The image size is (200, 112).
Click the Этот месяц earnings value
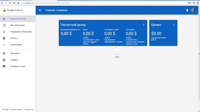pyautogui.click(x=131, y=34)
